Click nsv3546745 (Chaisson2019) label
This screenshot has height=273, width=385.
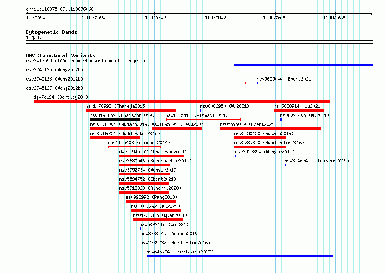click(317, 161)
